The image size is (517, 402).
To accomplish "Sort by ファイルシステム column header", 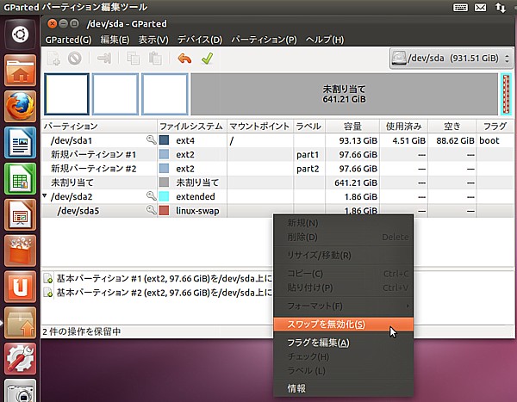I will pos(192,127).
